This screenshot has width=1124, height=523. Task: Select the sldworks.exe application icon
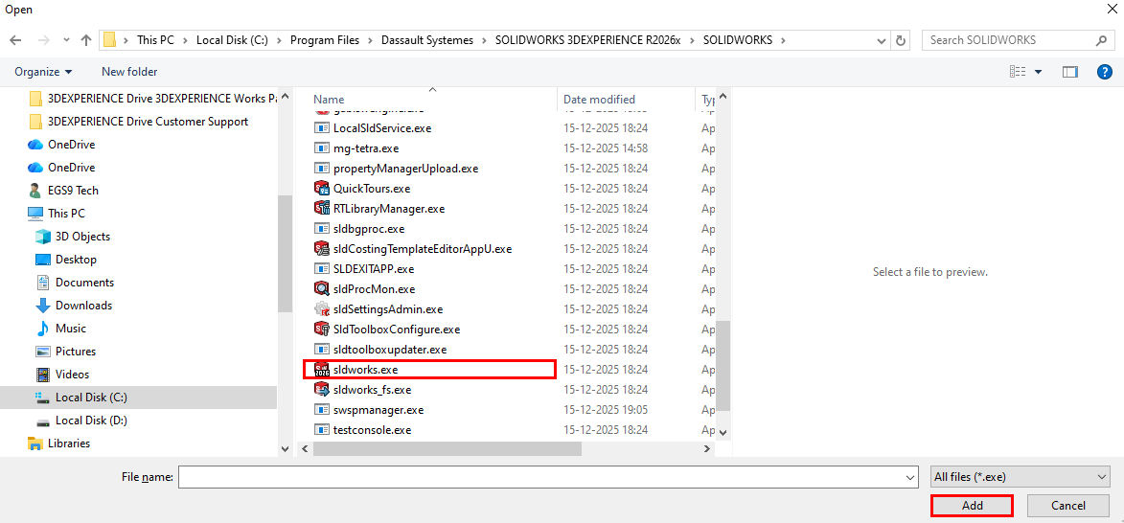322,370
